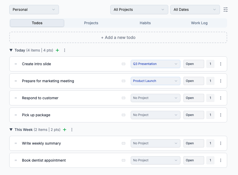Open the All Dates filter dropdown
This screenshot has width=238, height=175.
coord(195,10)
